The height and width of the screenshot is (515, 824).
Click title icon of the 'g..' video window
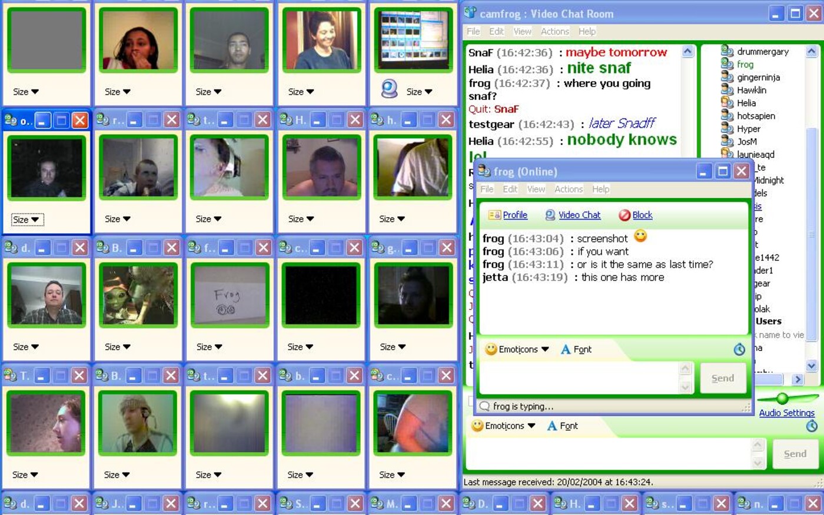378,248
